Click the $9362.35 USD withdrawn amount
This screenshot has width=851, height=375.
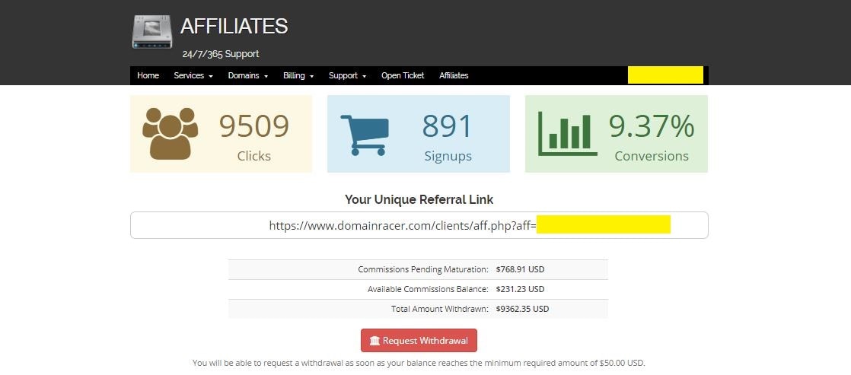[522, 309]
